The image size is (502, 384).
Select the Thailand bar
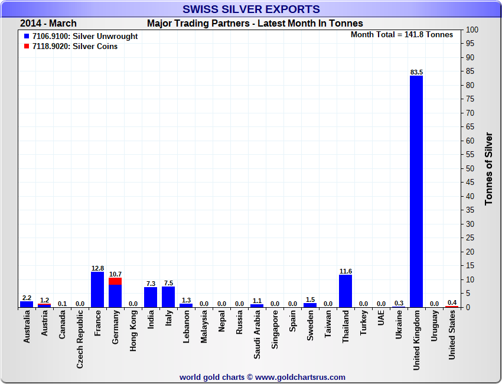click(x=345, y=291)
